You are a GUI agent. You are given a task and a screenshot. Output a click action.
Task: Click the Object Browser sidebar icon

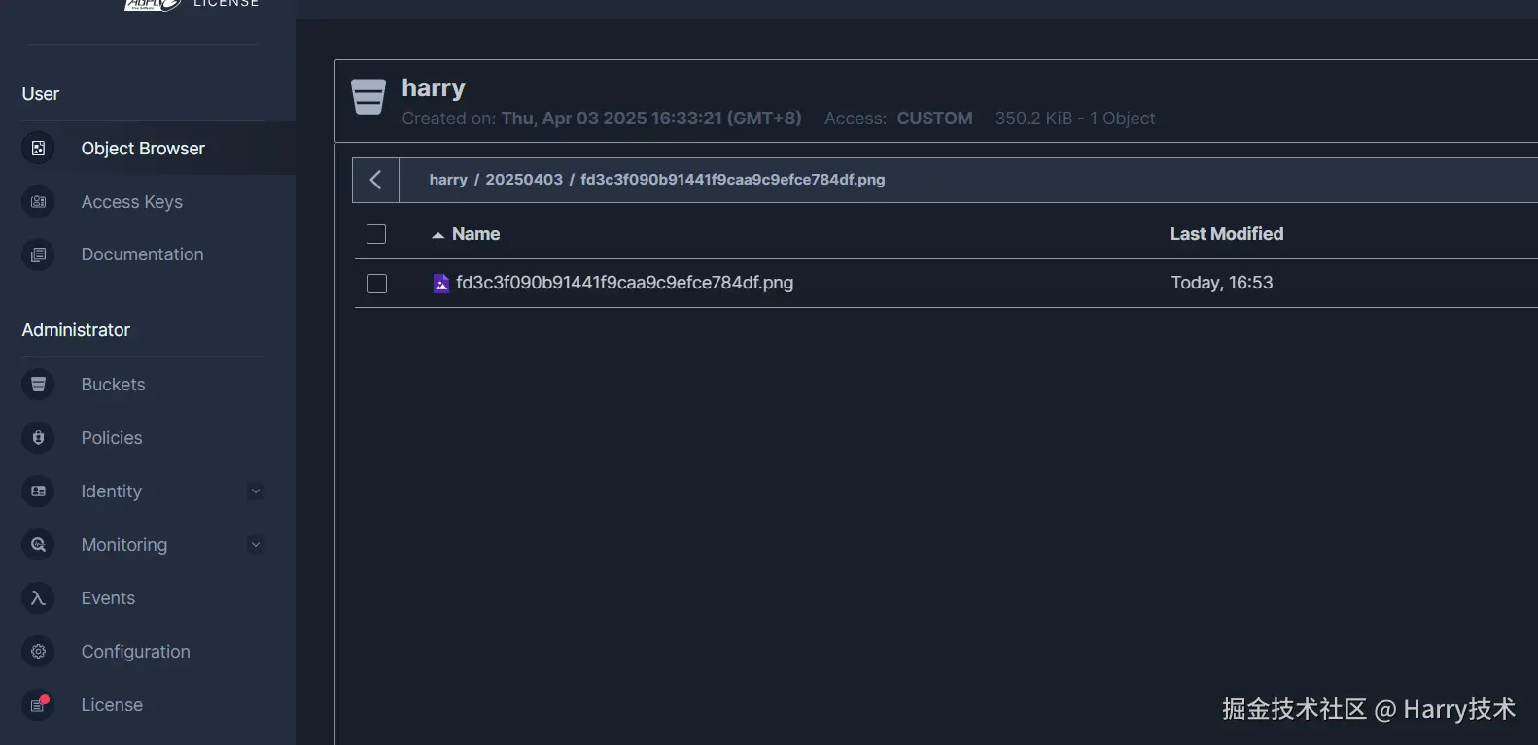[38, 149]
